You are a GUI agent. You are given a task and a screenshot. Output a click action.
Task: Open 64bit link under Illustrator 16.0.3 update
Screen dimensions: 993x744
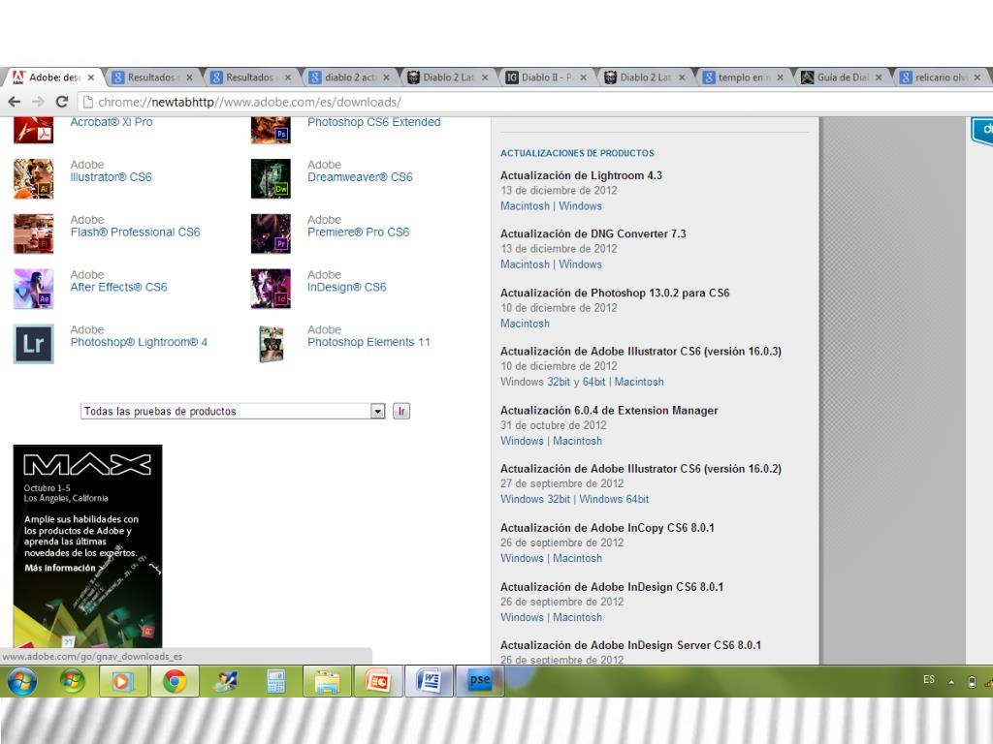(594, 382)
